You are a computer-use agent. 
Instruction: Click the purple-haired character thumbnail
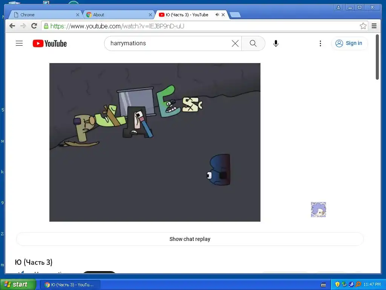tap(318, 210)
